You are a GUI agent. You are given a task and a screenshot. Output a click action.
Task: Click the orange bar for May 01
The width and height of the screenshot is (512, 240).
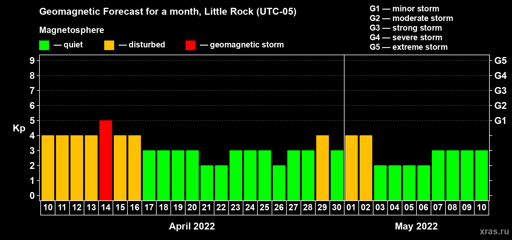tap(351, 168)
